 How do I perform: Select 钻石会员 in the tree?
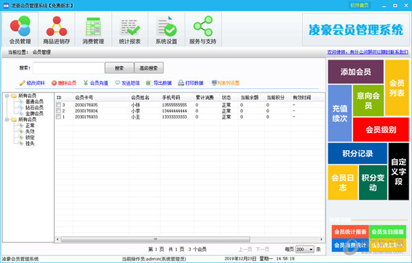[x=34, y=108]
